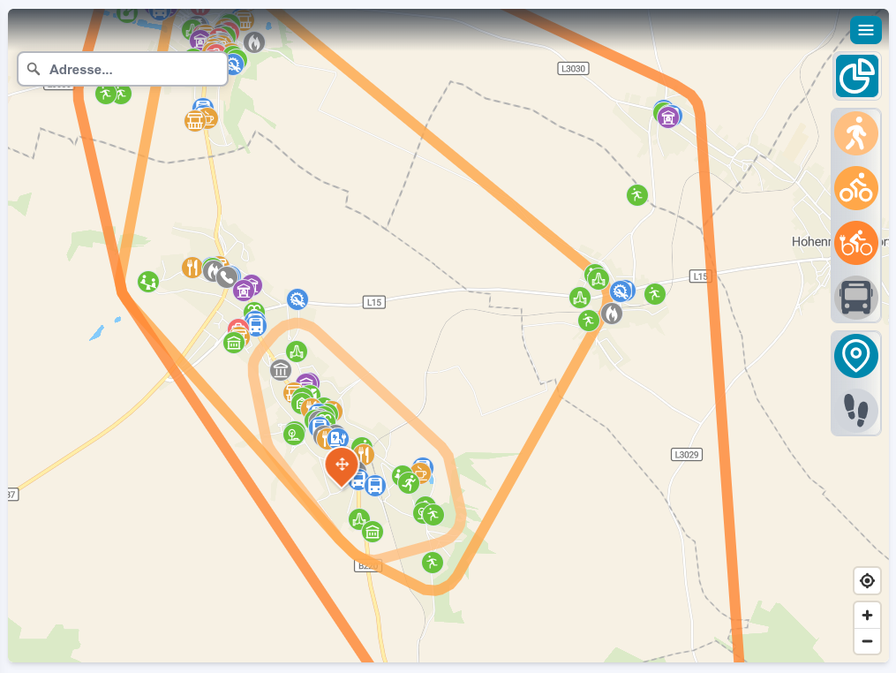Click the green group-of-people marker
Image resolution: width=896 pixels, height=673 pixels.
(147, 282)
